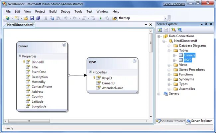Click the Redo toolbar icon
The width and height of the screenshot is (216, 133).
click(75, 18)
